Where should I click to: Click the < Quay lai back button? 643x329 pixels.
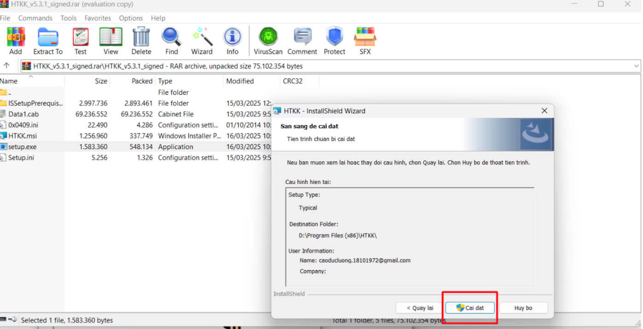tap(420, 308)
